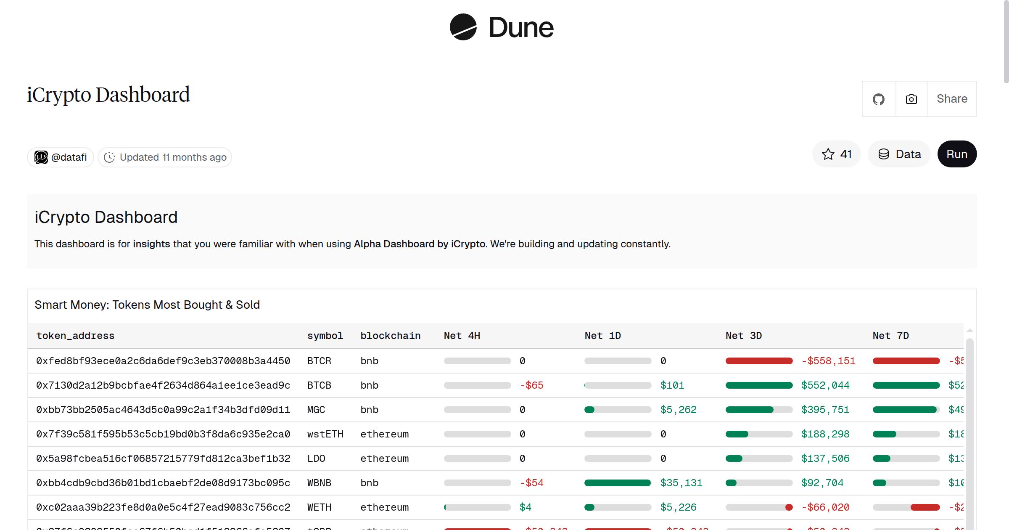The width and height of the screenshot is (1009, 530).
Task: Sort by Net 4H column header
Action: coord(462,336)
